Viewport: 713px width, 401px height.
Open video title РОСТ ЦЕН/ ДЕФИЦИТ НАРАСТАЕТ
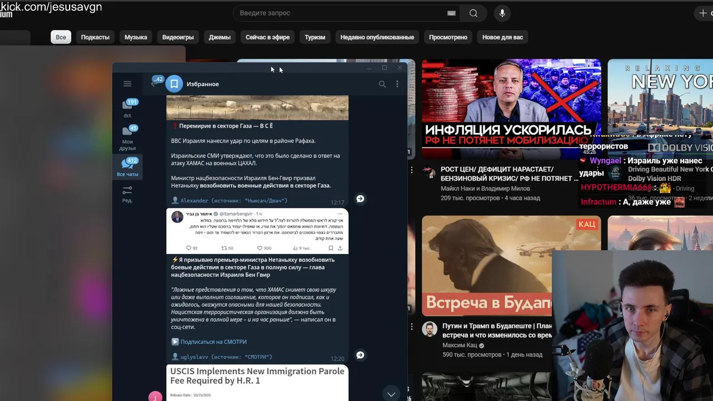pyautogui.click(x=509, y=174)
